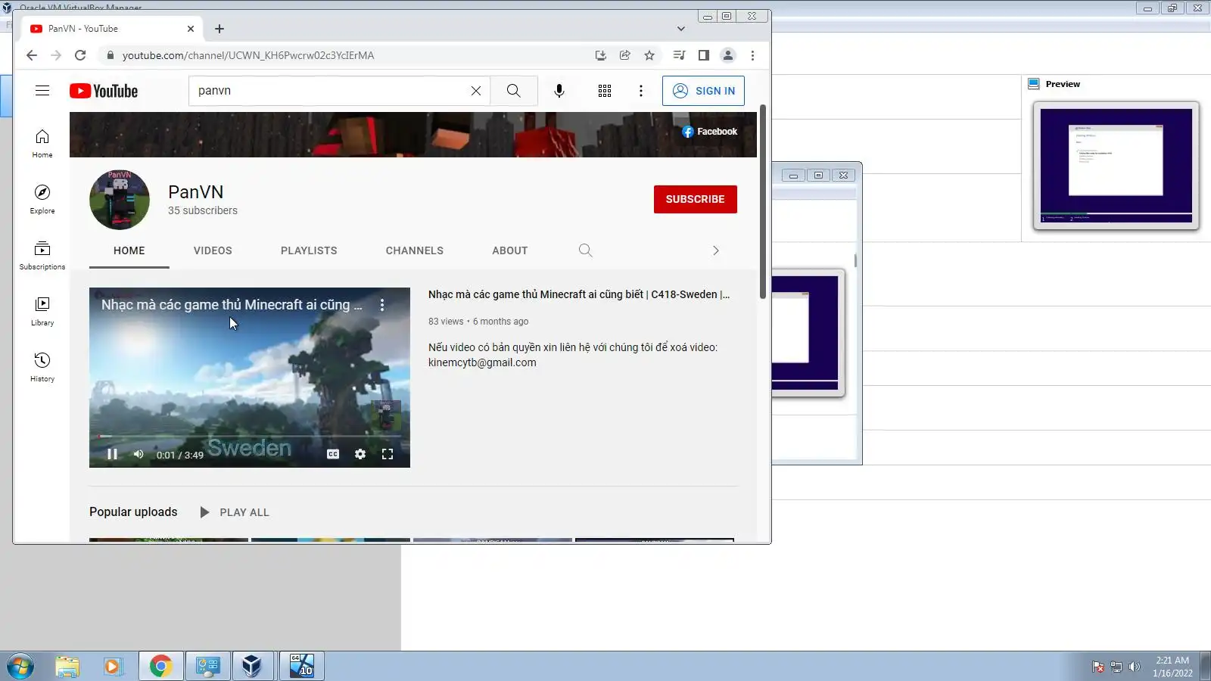Open Home in the sidebar
The height and width of the screenshot is (681, 1211).
pyautogui.click(x=42, y=143)
